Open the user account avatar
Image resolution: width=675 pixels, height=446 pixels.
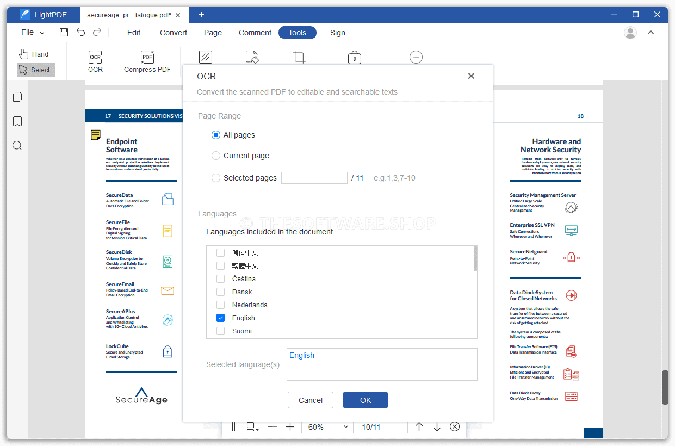(x=630, y=33)
